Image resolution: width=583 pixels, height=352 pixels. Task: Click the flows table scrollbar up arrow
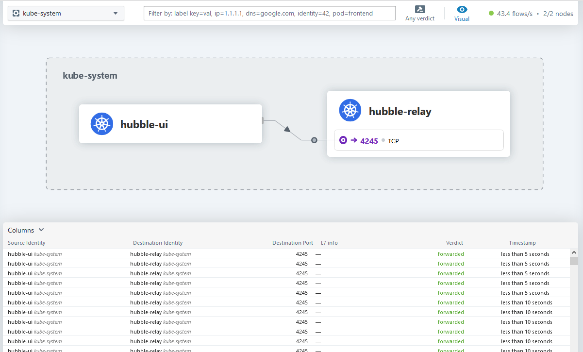574,252
